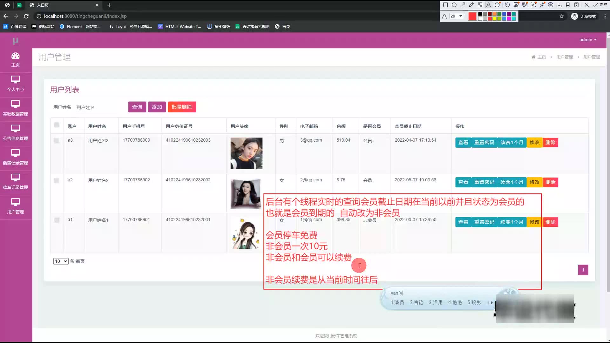
Task: Toggle the select-all checkbox in the table header
Action: click(x=57, y=125)
